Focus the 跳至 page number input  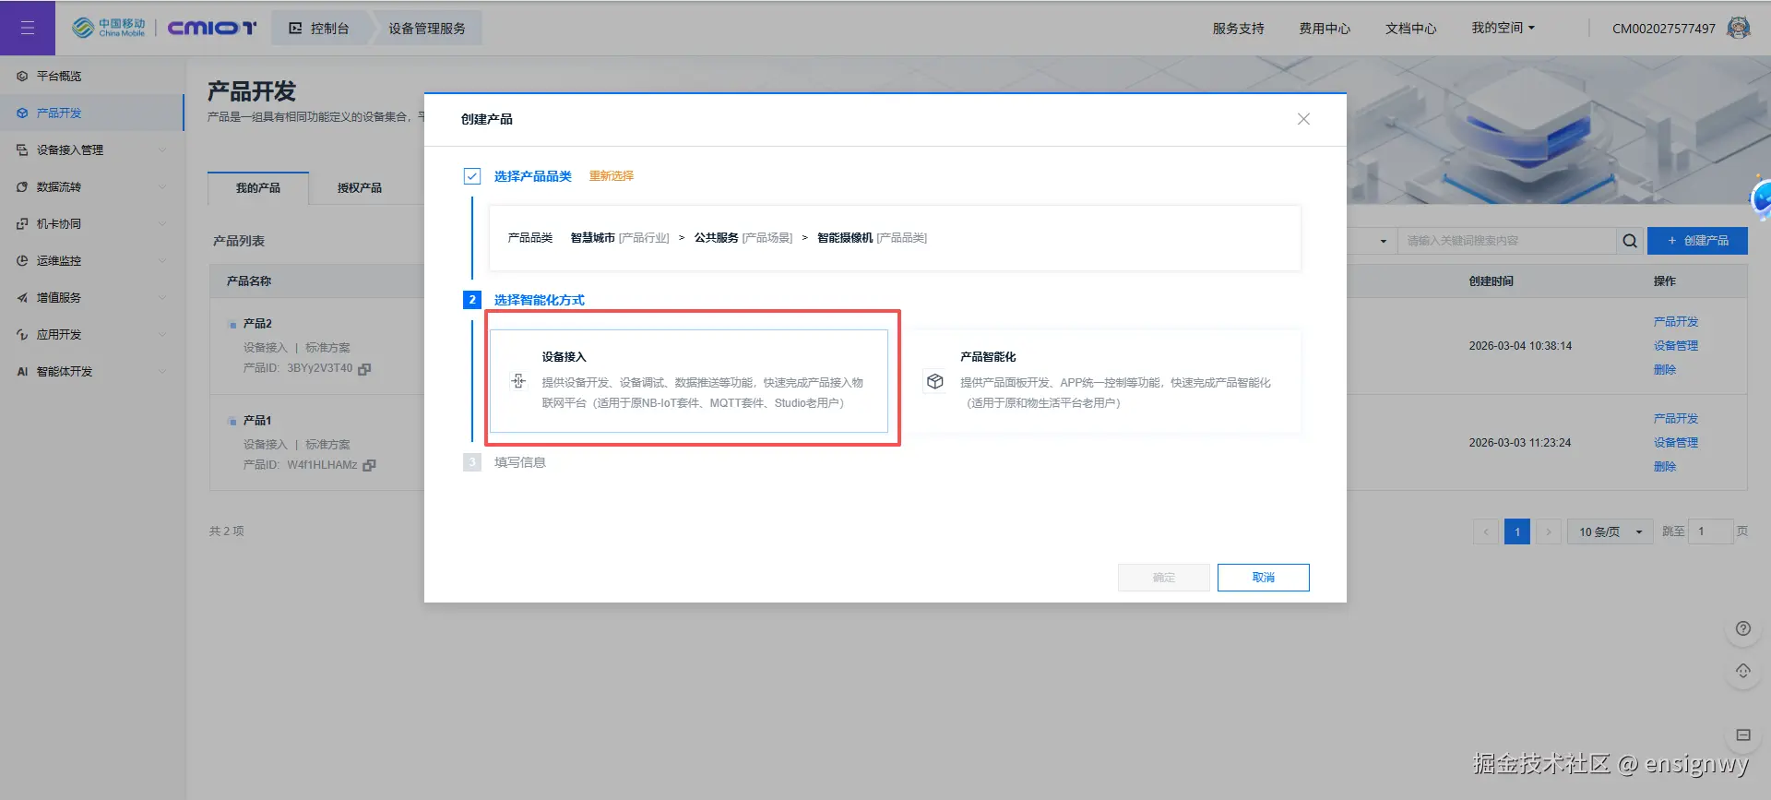pyautogui.click(x=1711, y=531)
